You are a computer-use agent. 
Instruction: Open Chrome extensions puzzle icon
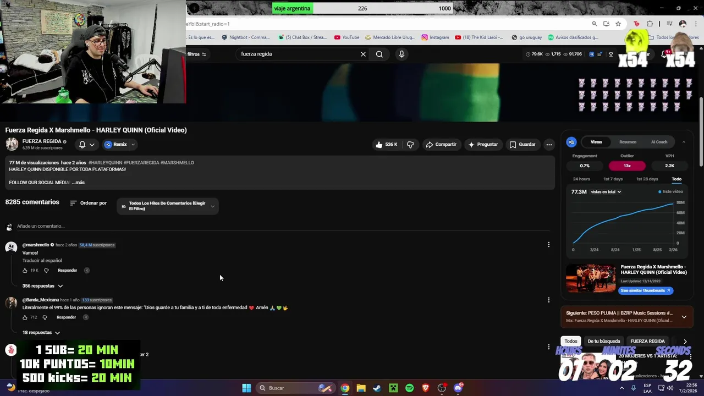click(650, 24)
